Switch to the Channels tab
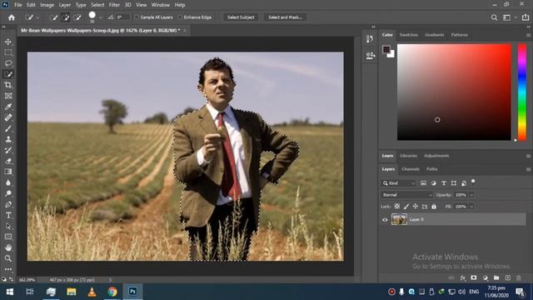 click(411, 169)
